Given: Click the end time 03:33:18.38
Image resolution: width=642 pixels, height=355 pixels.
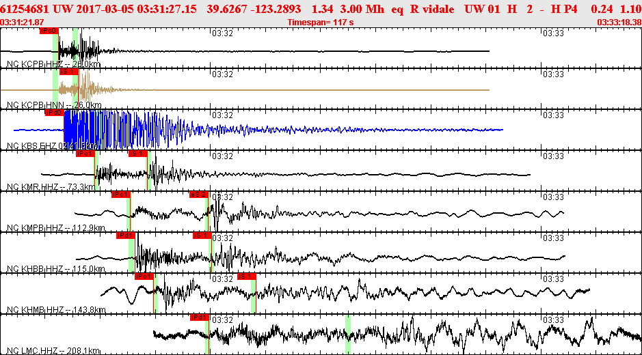Looking at the screenshot, I should tap(619, 22).
